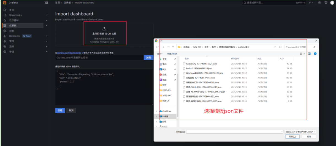Sort files by 大小 column
Screen dimensions: 336x146
tap(281, 58)
